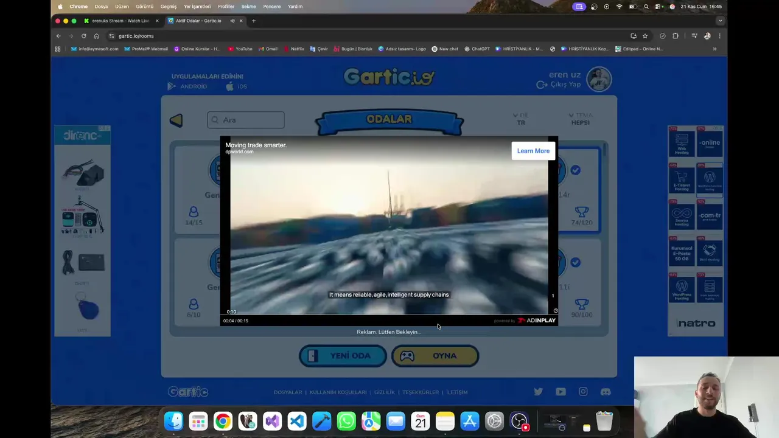Open the GİZLİLİK footer link
The width and height of the screenshot is (779, 438).
coord(384,392)
